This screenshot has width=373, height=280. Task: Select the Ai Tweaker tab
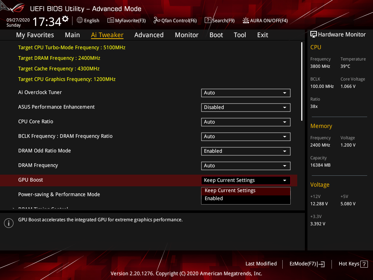pyautogui.click(x=107, y=35)
